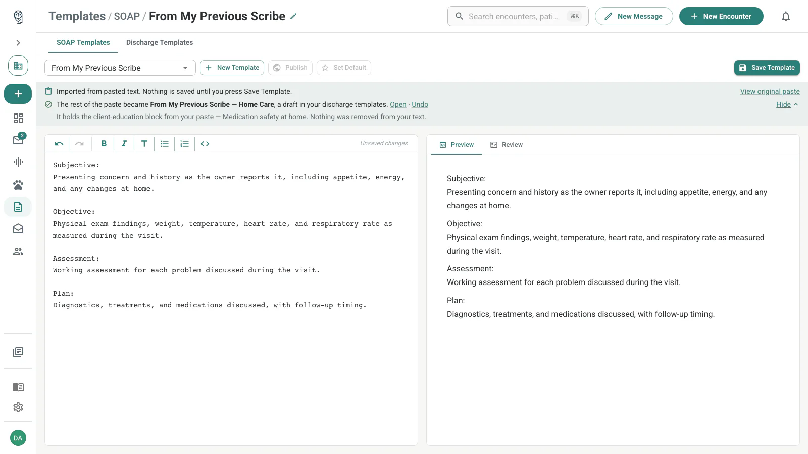Open the mail inbox with 2 badge

coord(18,140)
